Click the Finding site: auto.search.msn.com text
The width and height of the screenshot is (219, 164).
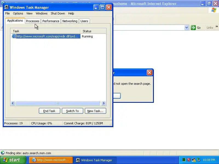pos(28,153)
